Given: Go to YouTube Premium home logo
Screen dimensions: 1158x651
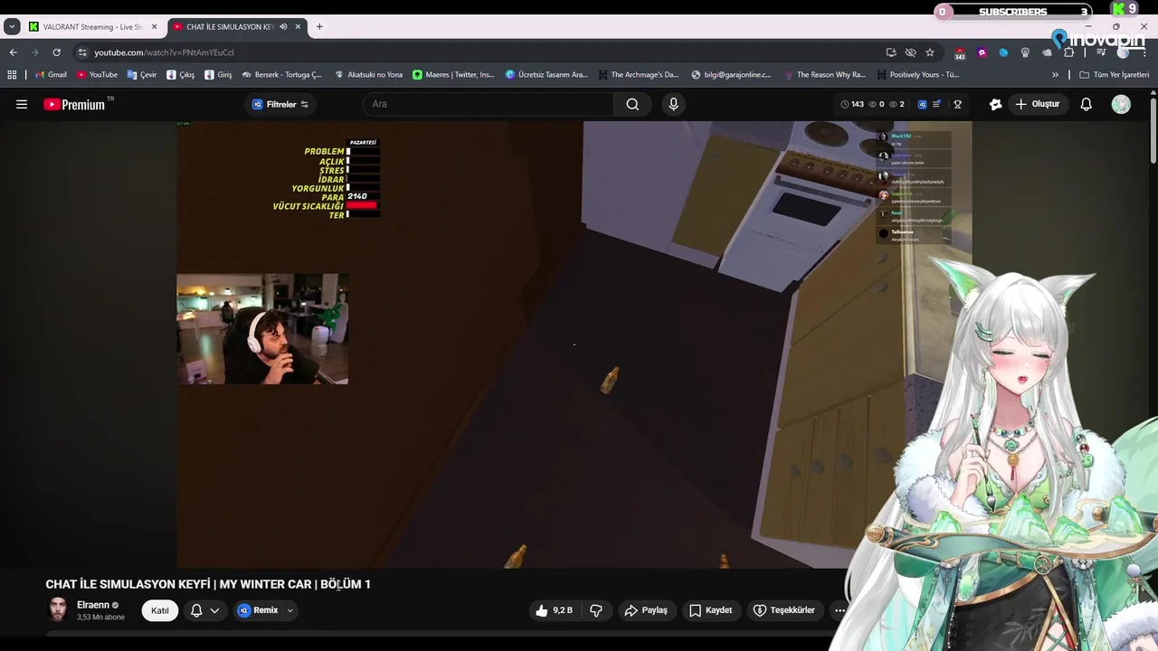Looking at the screenshot, I should pos(75,104).
